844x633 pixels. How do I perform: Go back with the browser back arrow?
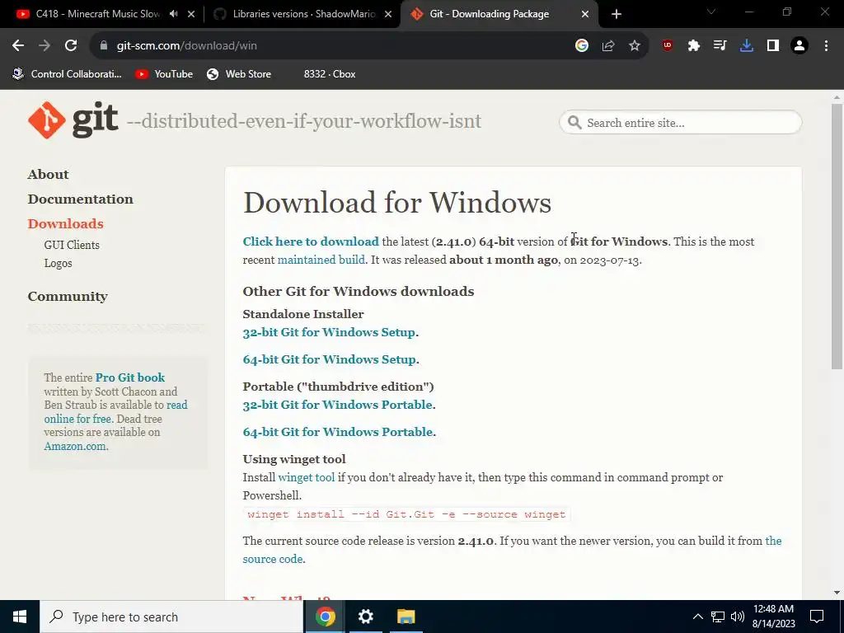point(18,46)
